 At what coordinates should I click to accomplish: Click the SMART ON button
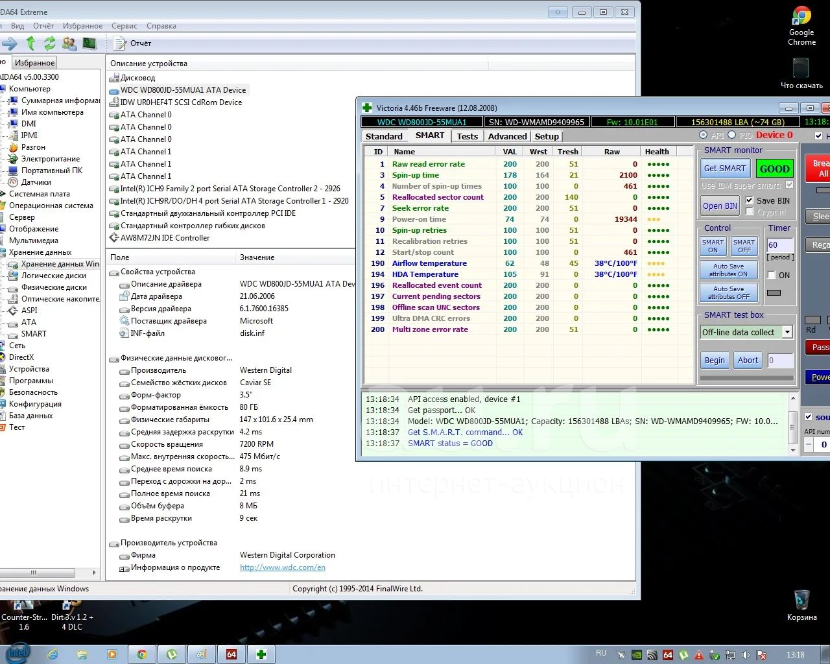(713, 246)
